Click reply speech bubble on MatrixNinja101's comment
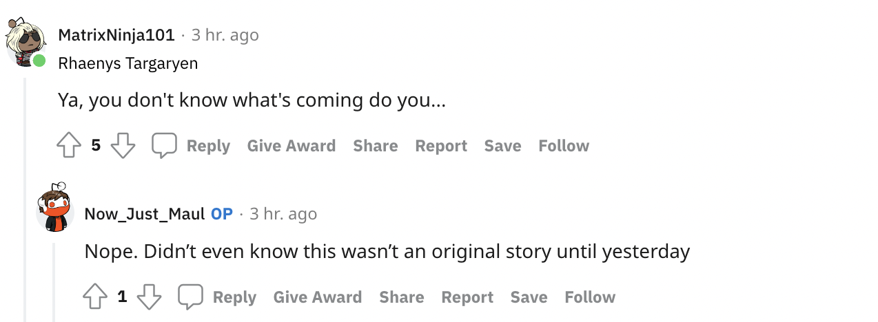Viewport: 878px width, 322px height. (165, 146)
